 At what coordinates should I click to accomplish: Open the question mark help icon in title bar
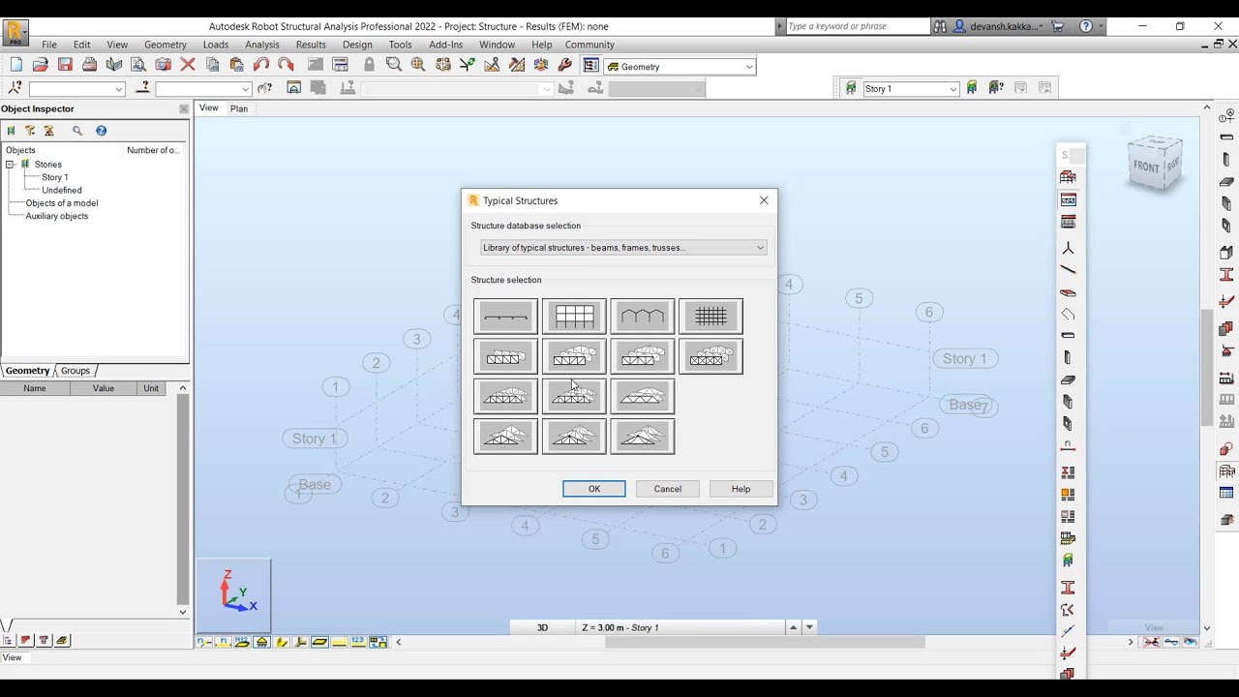(1086, 26)
